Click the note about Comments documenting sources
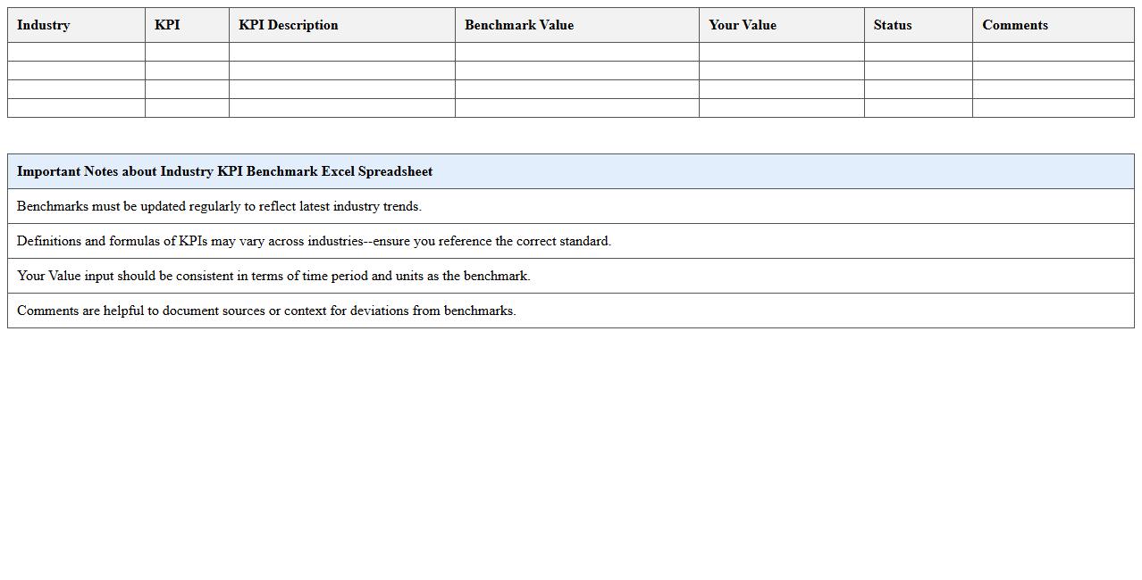 [x=266, y=311]
